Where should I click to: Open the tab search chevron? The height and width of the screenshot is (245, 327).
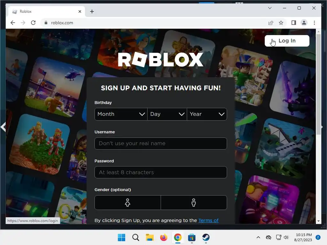pos(270,8)
